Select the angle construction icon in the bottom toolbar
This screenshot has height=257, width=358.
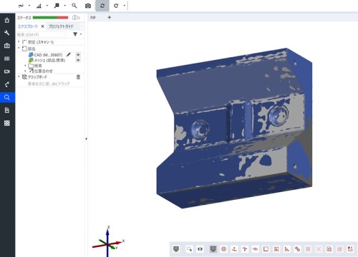pyautogui.click(x=287, y=249)
